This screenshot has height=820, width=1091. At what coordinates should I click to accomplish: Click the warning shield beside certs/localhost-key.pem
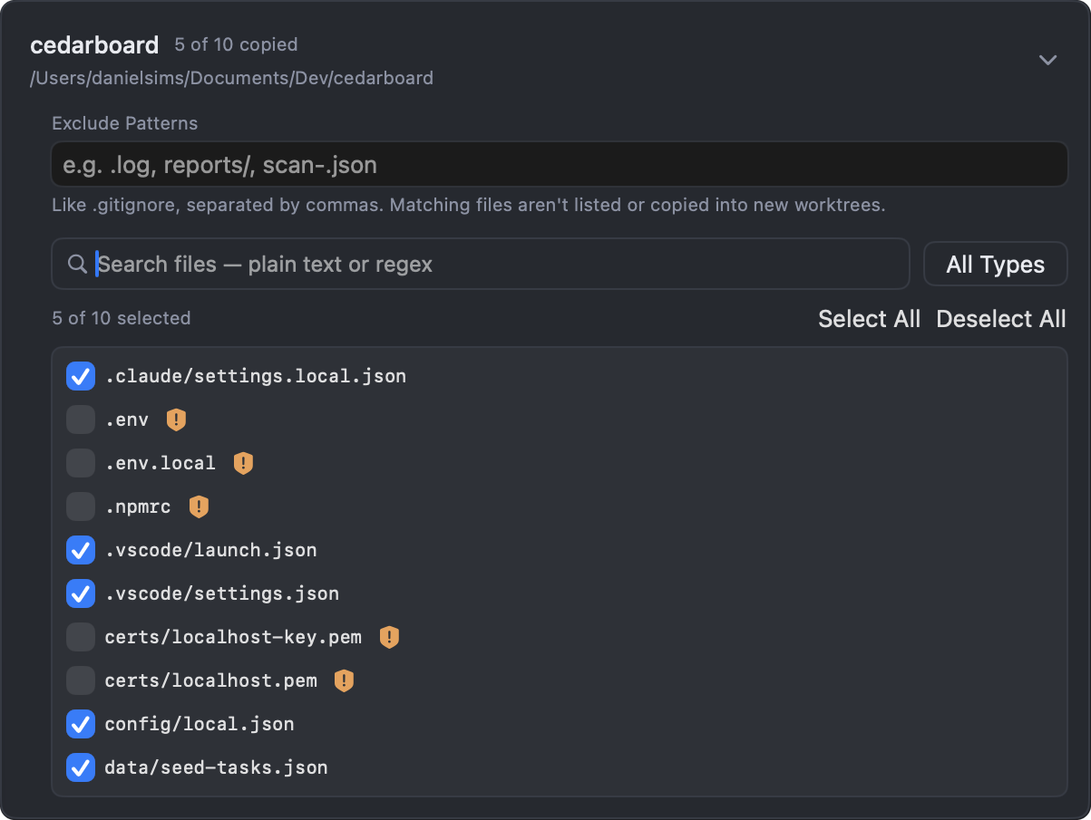tap(389, 637)
